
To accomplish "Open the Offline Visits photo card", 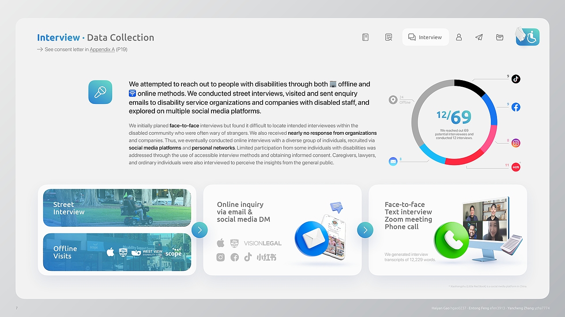I will 117,252.
